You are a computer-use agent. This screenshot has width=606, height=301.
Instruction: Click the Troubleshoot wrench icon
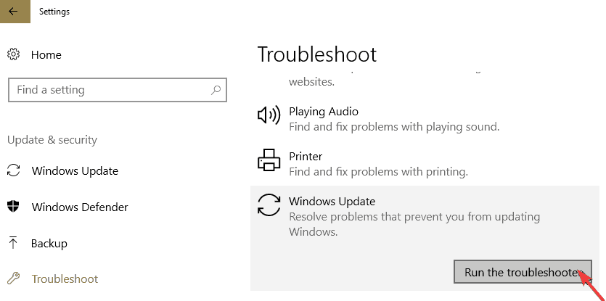pyautogui.click(x=13, y=279)
